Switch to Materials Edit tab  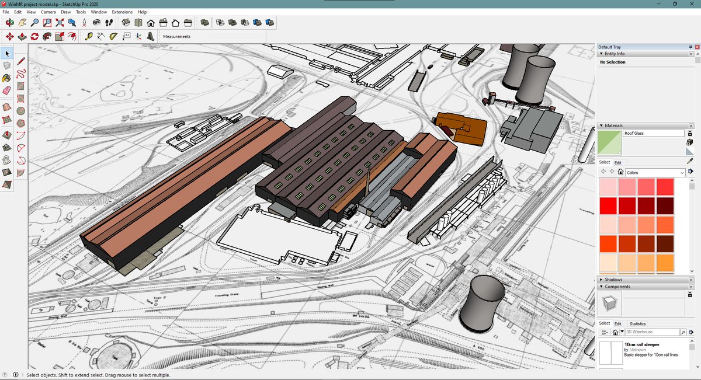(617, 162)
